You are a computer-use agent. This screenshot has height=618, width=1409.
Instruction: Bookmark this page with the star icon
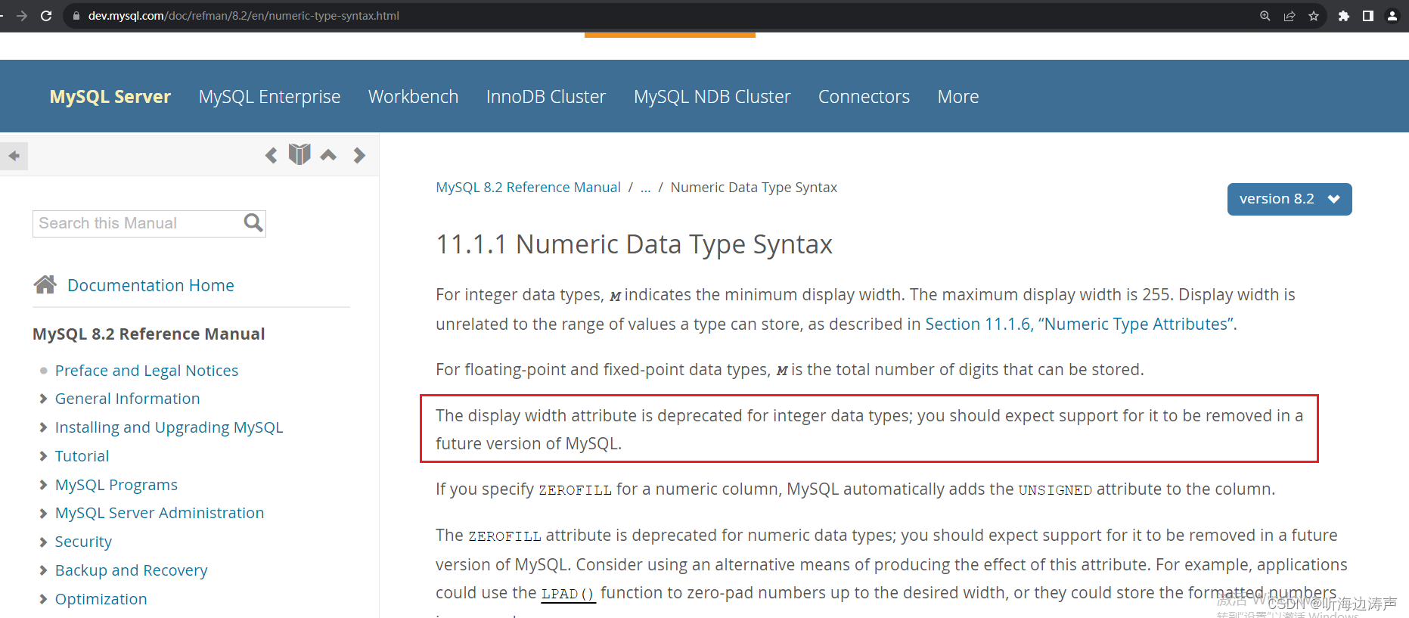pyautogui.click(x=1314, y=15)
